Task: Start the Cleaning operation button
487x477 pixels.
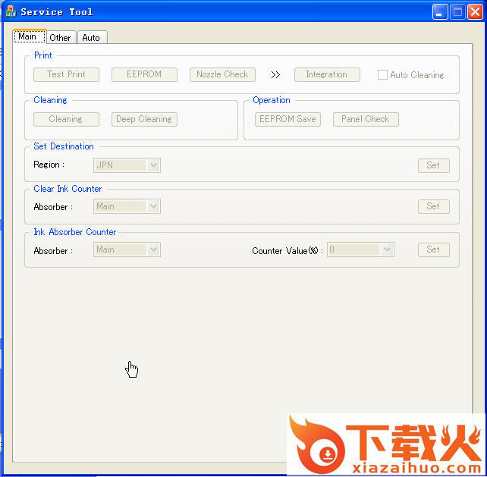Action: pos(66,119)
